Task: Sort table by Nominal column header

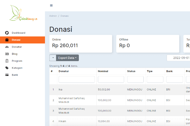Action: [103, 71]
